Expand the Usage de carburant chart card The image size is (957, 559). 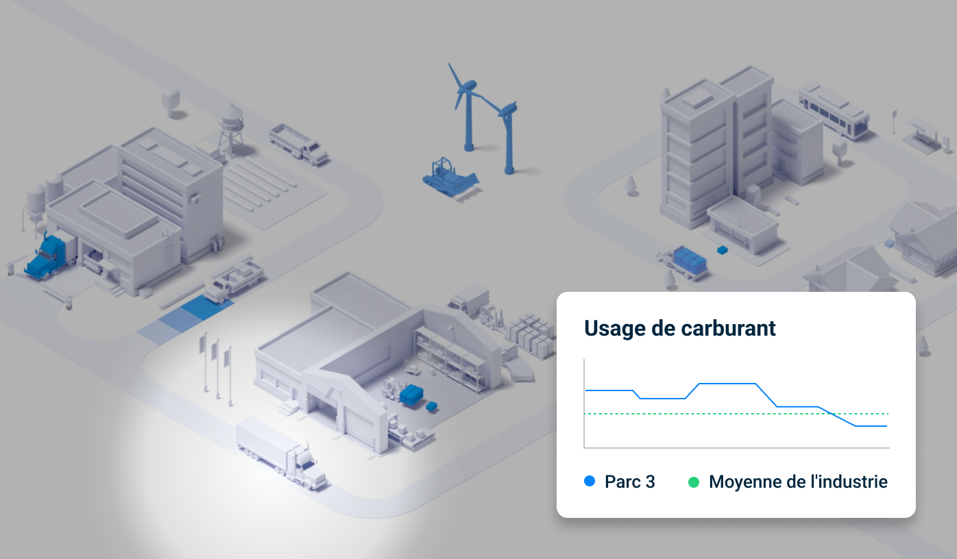point(737,404)
